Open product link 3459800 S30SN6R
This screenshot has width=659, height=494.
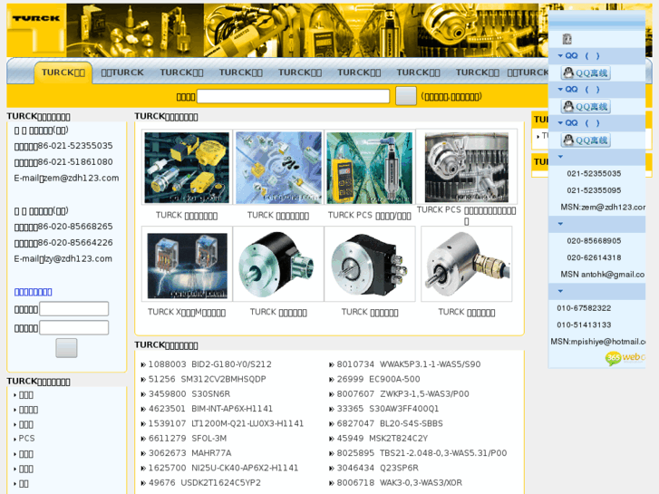[189, 394]
